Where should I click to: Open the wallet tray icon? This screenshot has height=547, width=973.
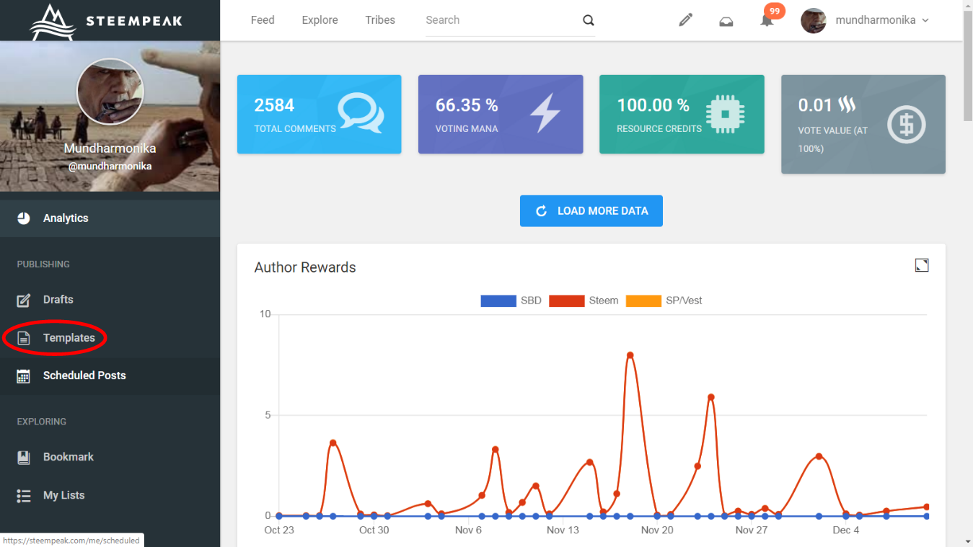[x=726, y=21]
